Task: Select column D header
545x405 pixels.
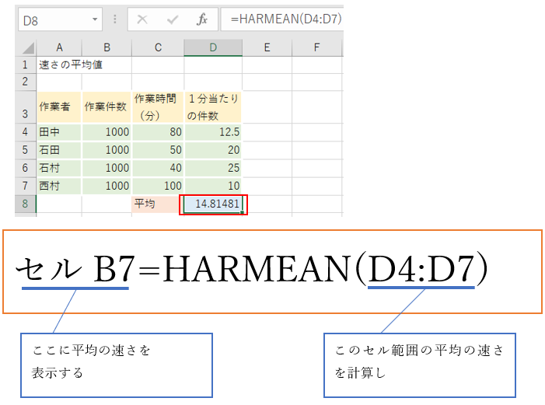Action: pos(212,48)
